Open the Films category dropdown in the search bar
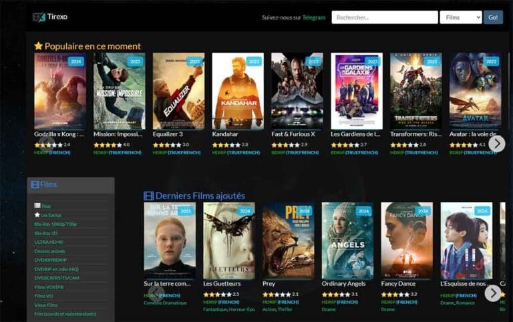Viewport: 513px width, 322px height. [x=461, y=17]
